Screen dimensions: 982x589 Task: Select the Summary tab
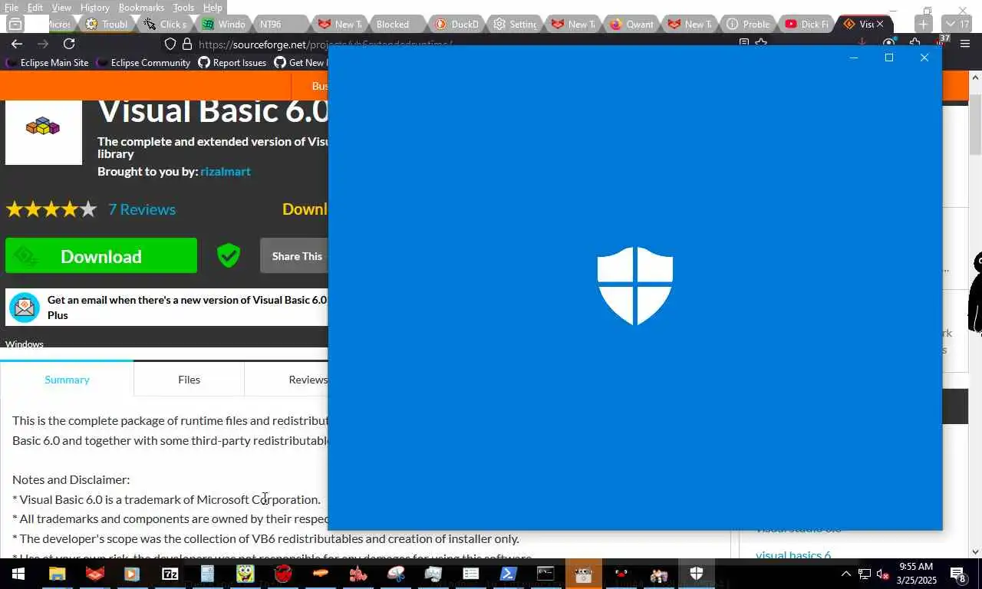coord(67,380)
